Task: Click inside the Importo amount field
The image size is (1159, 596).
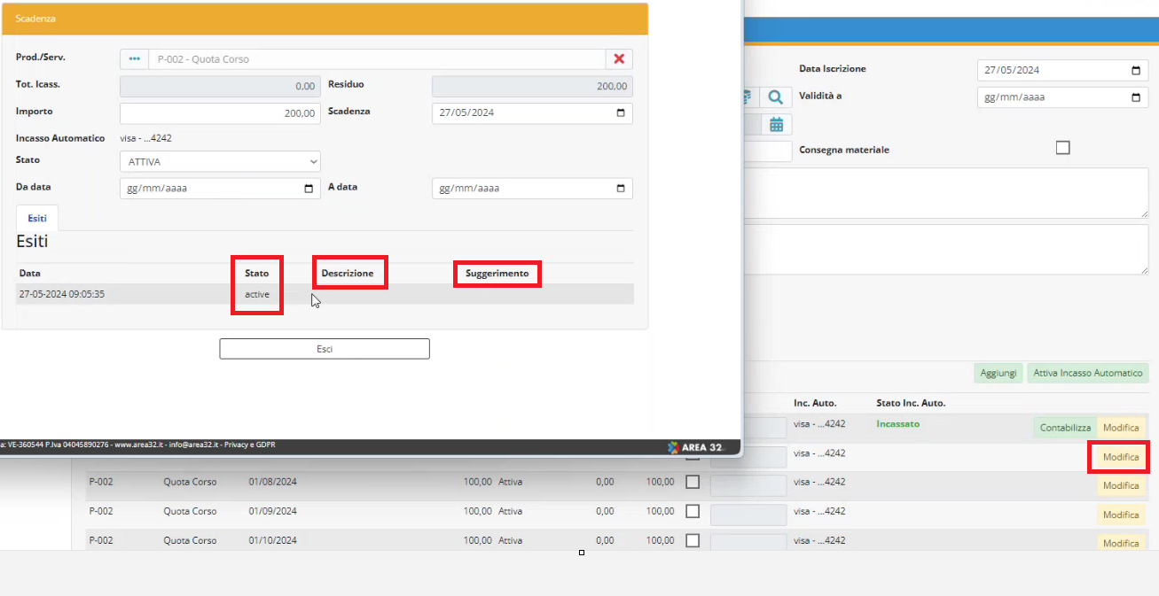Action: point(220,112)
